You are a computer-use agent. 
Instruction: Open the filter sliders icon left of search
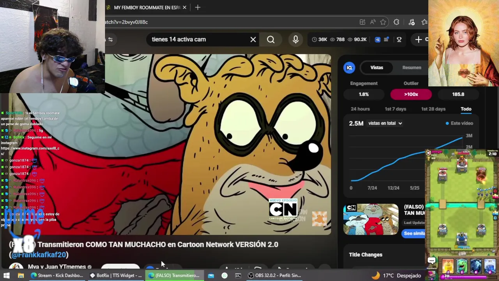pyautogui.click(x=110, y=39)
